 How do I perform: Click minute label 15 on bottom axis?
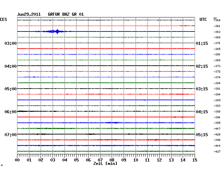pos(195,160)
